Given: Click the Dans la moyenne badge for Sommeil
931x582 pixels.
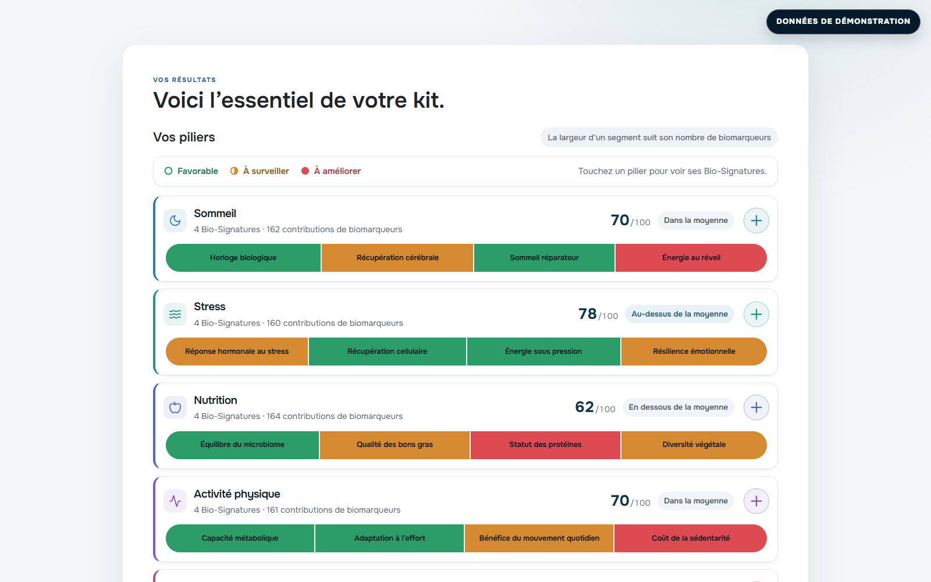Looking at the screenshot, I should [696, 221].
